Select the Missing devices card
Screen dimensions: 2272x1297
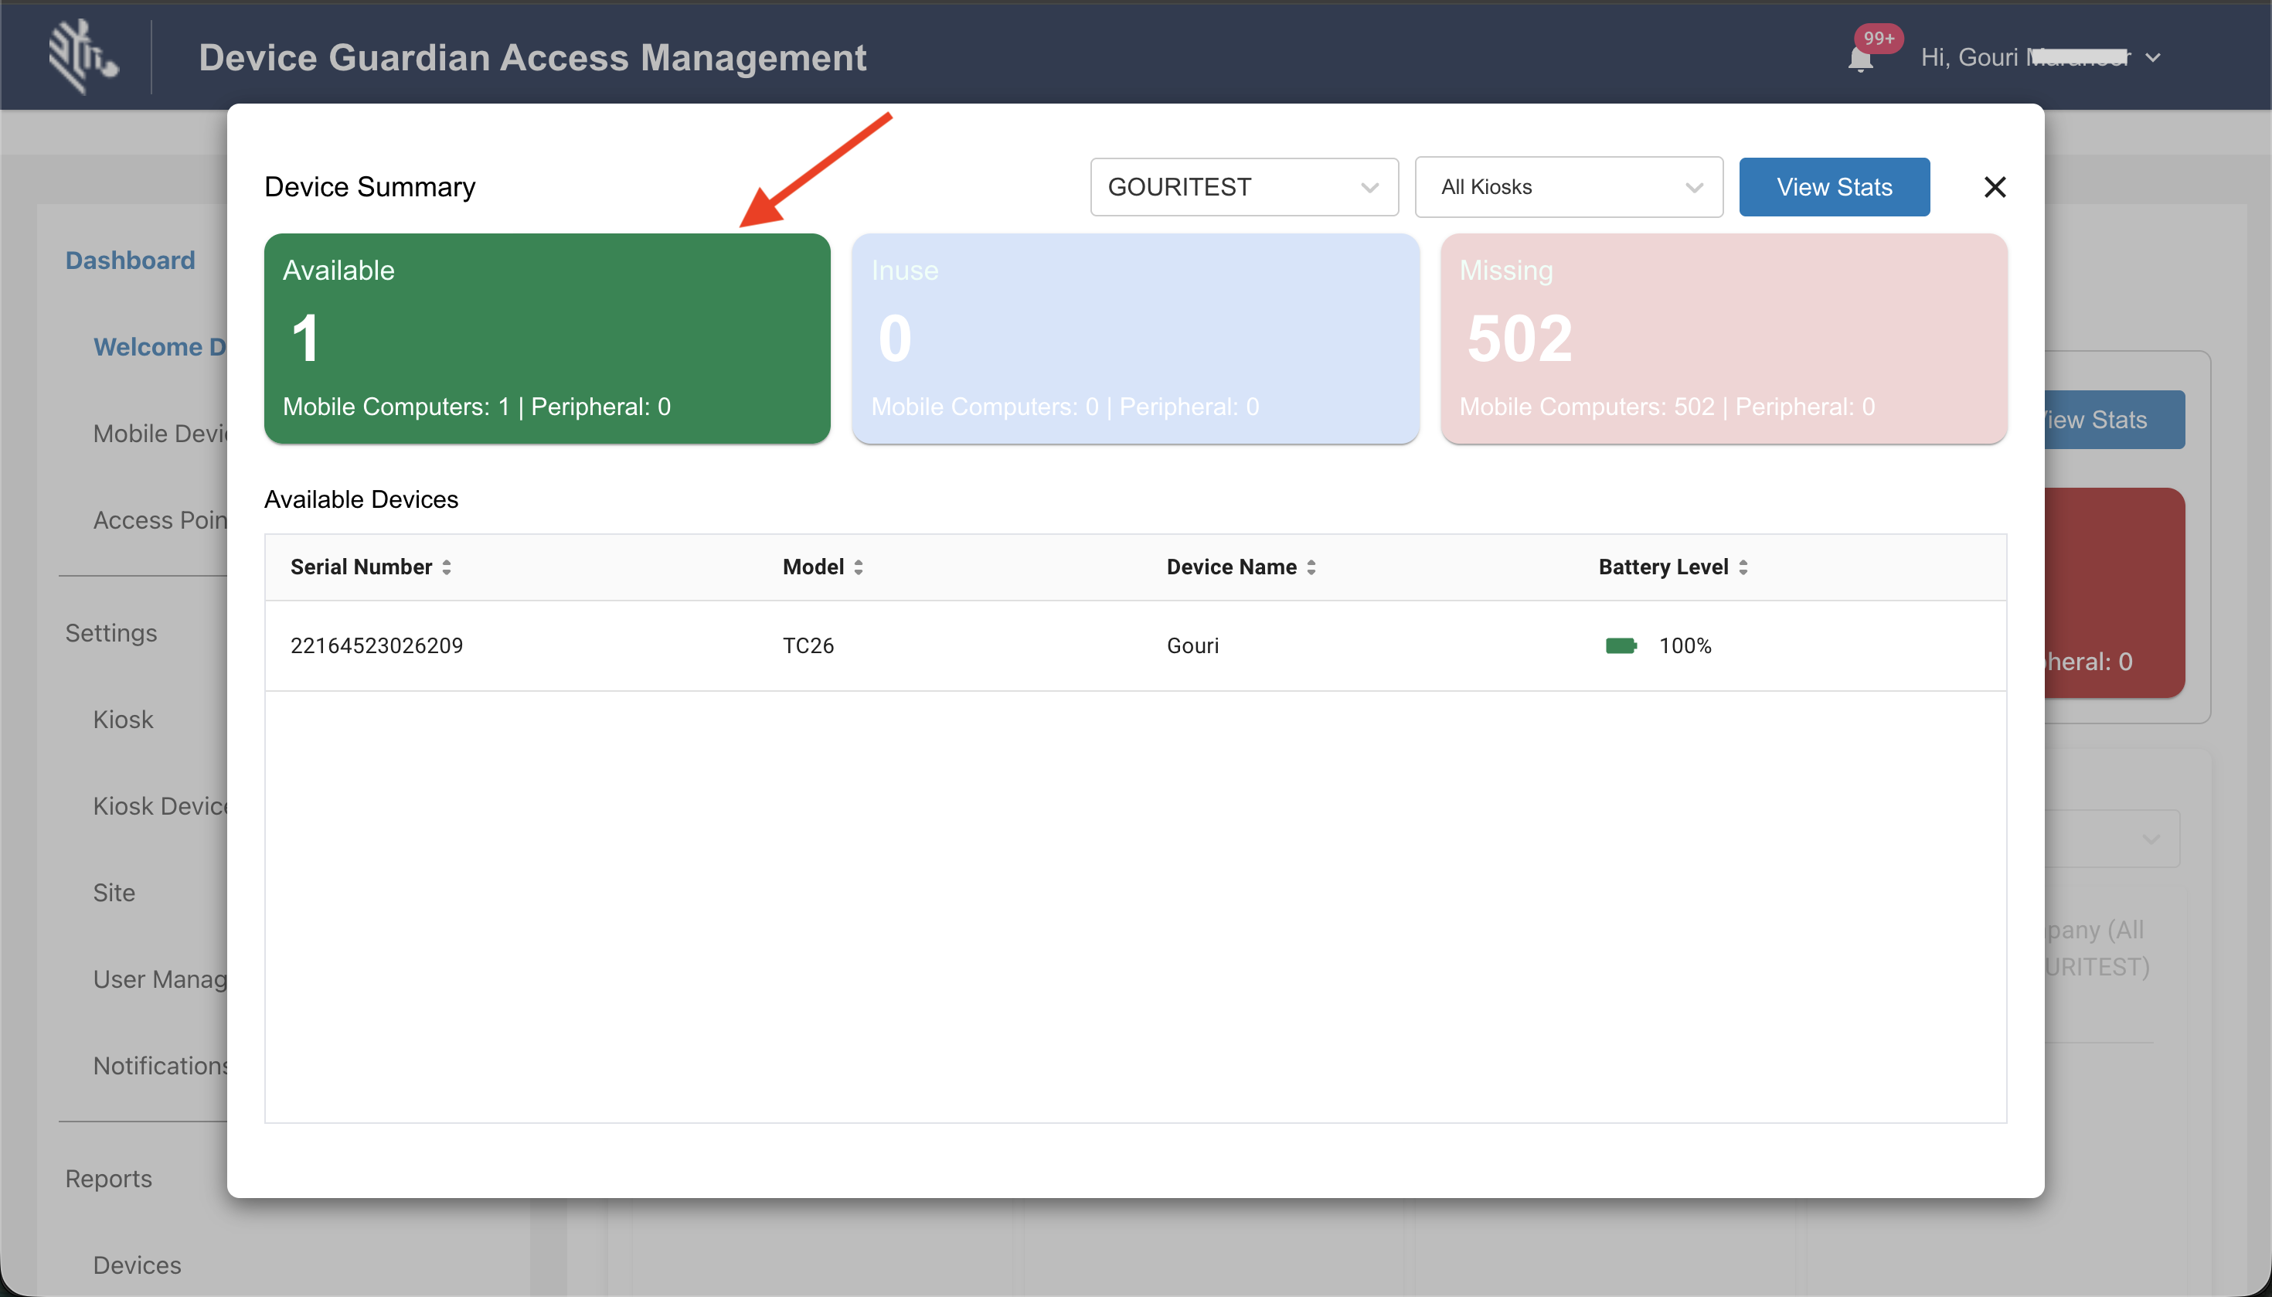click(x=1723, y=339)
